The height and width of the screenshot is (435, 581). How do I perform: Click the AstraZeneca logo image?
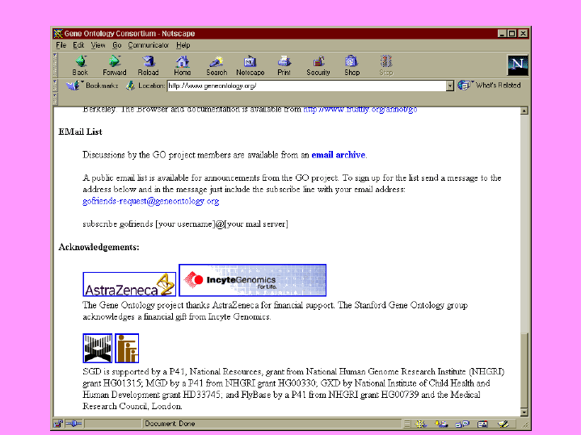pyautogui.click(x=129, y=284)
